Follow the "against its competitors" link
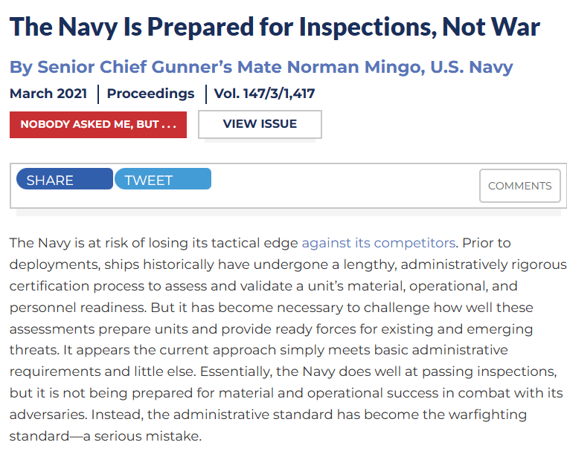This screenshot has height=451, width=567. [378, 242]
